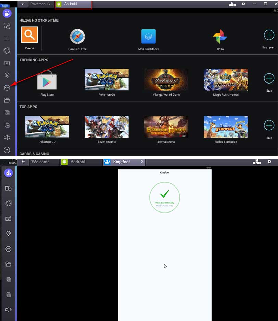
Task: Open Rodeo Stampede thumbnail
Action: (x=226, y=127)
